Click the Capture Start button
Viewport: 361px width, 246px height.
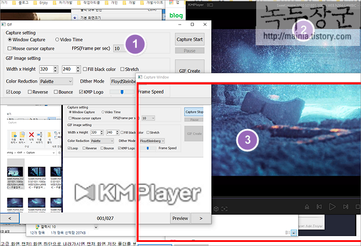coord(190,40)
